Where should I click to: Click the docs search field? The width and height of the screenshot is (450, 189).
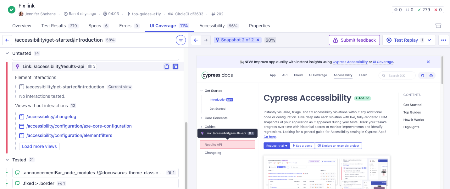pos(397,76)
